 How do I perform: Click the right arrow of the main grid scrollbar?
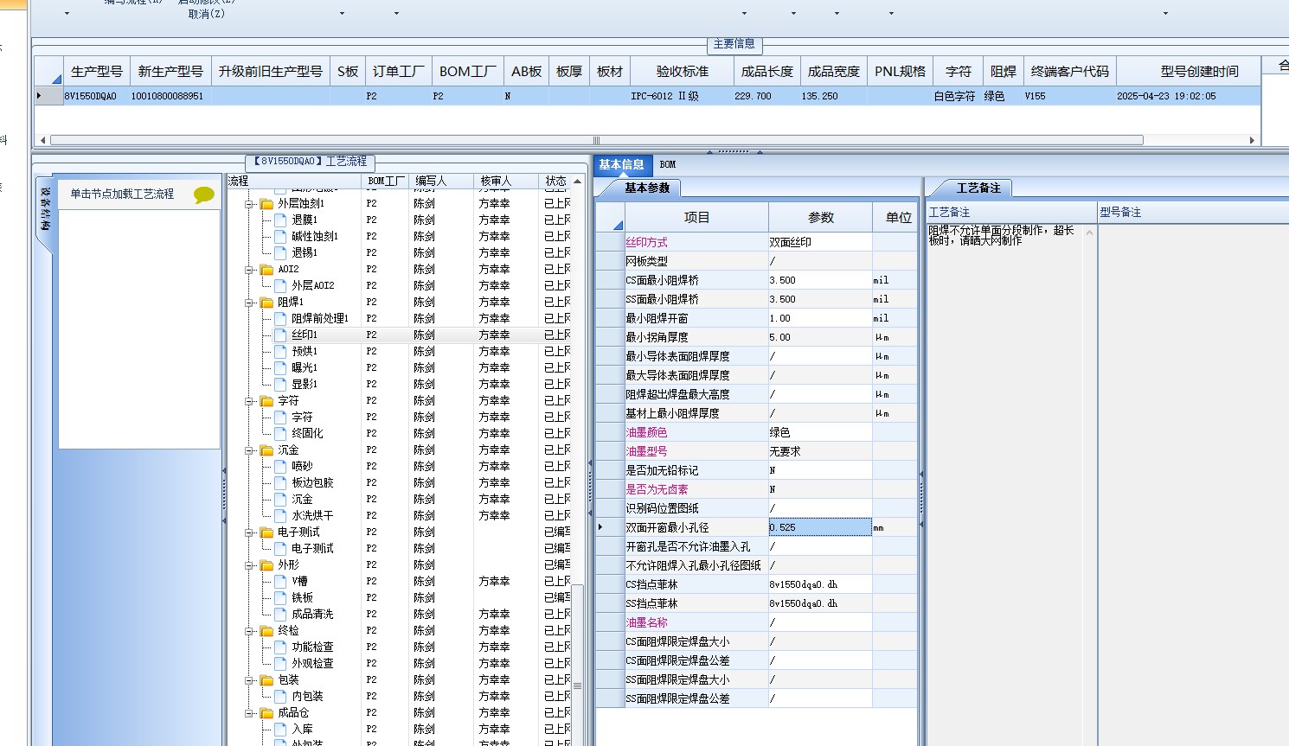1252,140
